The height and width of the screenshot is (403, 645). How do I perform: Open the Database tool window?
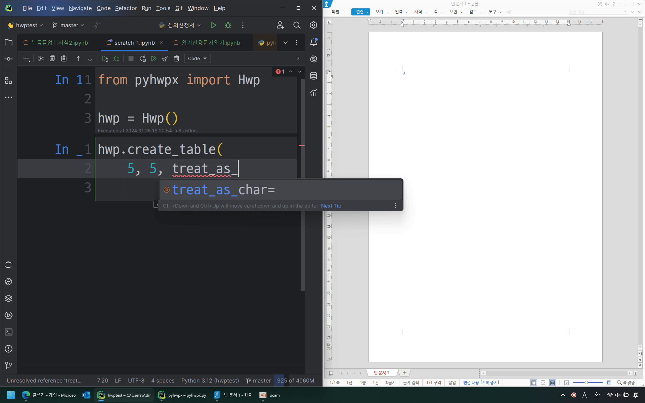coord(313,76)
